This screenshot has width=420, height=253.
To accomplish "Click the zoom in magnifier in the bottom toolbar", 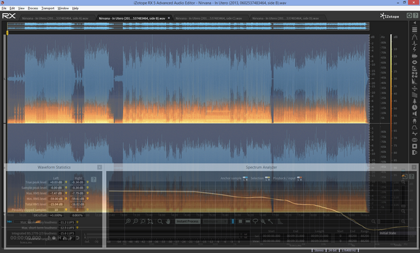I will click(128, 221).
